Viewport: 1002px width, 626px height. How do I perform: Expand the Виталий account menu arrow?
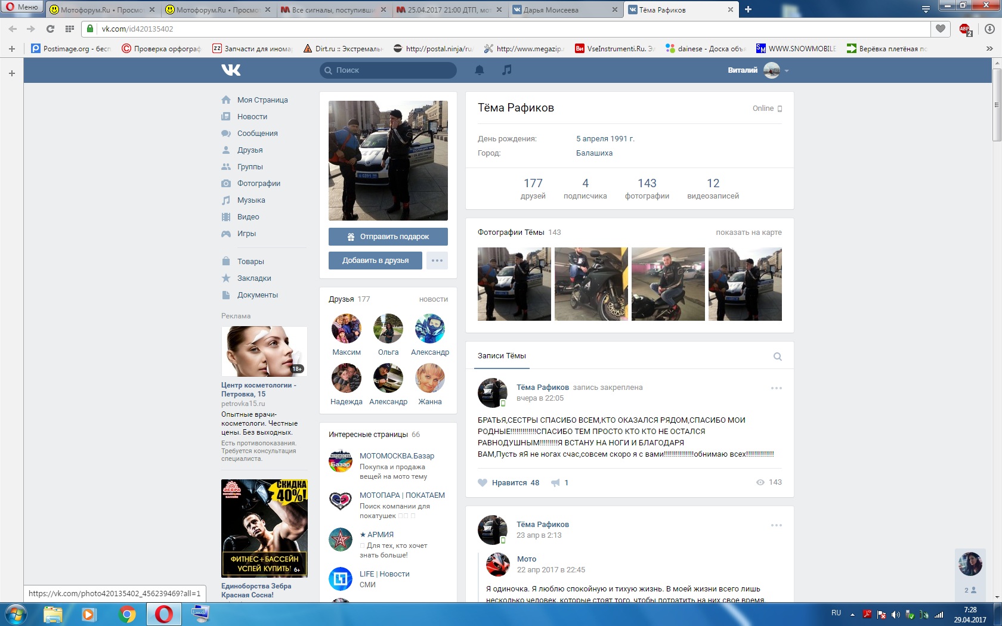point(787,71)
